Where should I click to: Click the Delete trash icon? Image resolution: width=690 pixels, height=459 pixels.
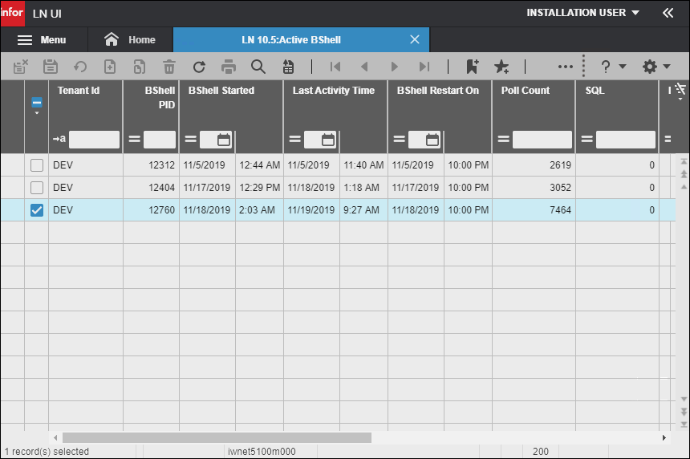(x=169, y=67)
